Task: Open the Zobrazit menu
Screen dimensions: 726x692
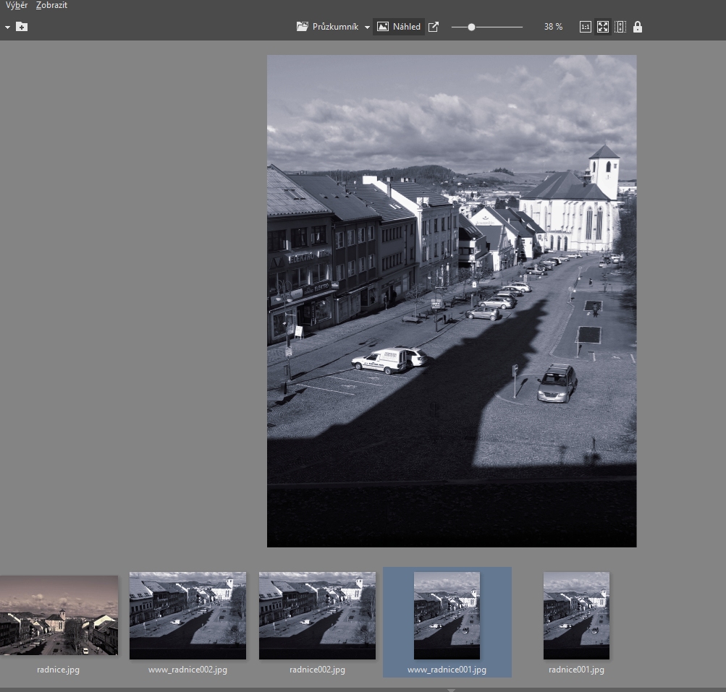Action: tap(51, 6)
